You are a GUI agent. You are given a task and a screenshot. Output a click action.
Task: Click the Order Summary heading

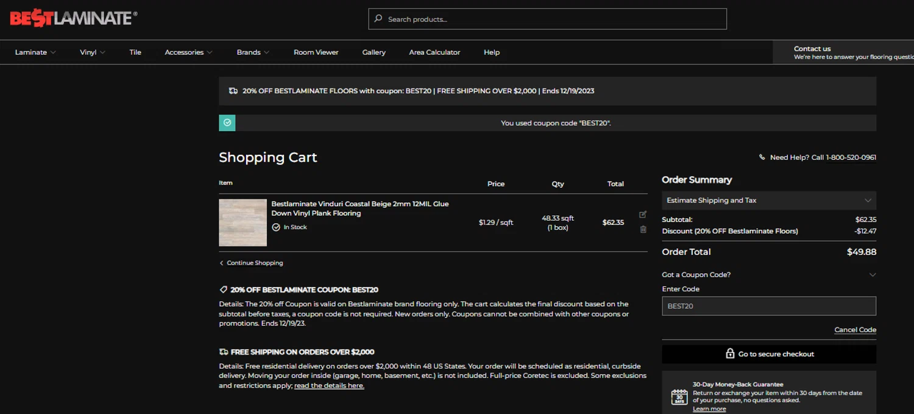click(x=696, y=180)
